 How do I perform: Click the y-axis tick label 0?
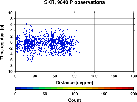[12, 42]
